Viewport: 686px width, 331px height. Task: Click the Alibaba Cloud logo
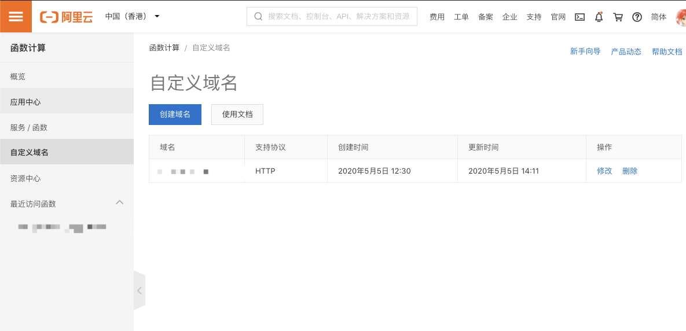coord(66,17)
